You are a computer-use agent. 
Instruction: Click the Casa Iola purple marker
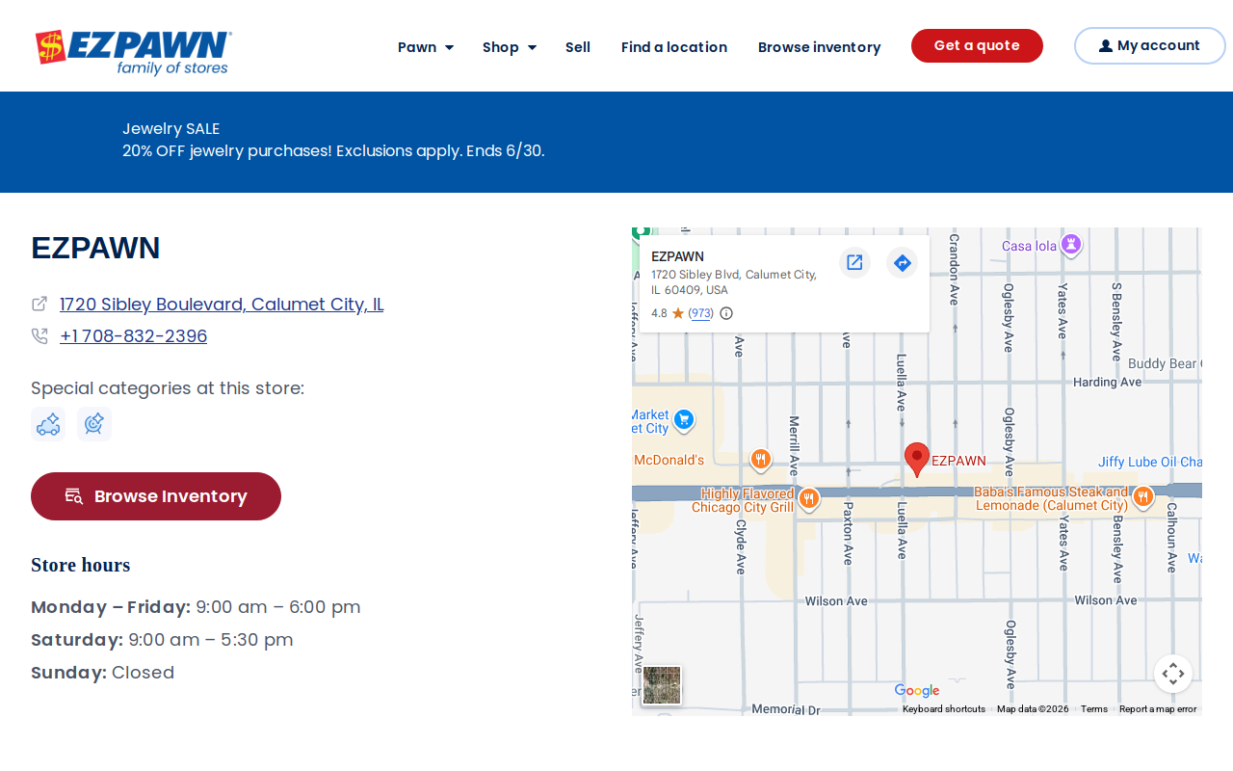[1071, 245]
